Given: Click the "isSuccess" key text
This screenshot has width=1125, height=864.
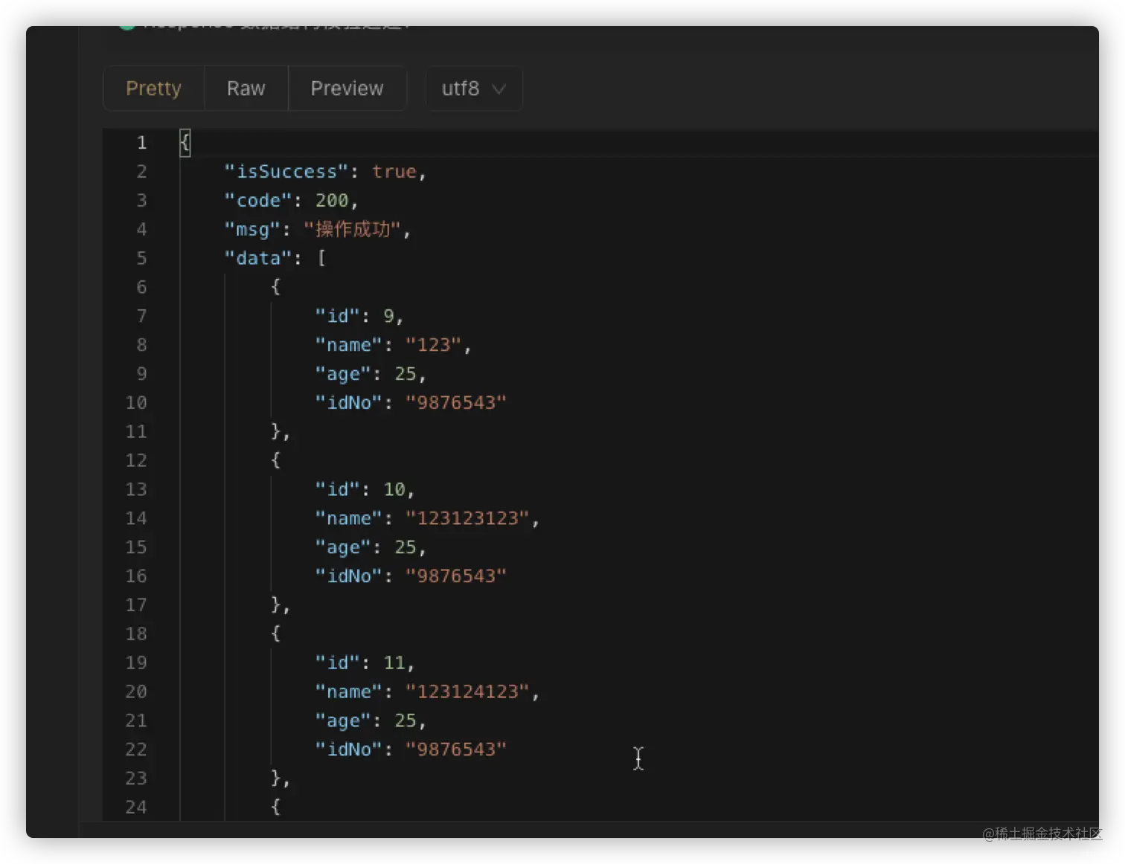Looking at the screenshot, I should tap(286, 172).
